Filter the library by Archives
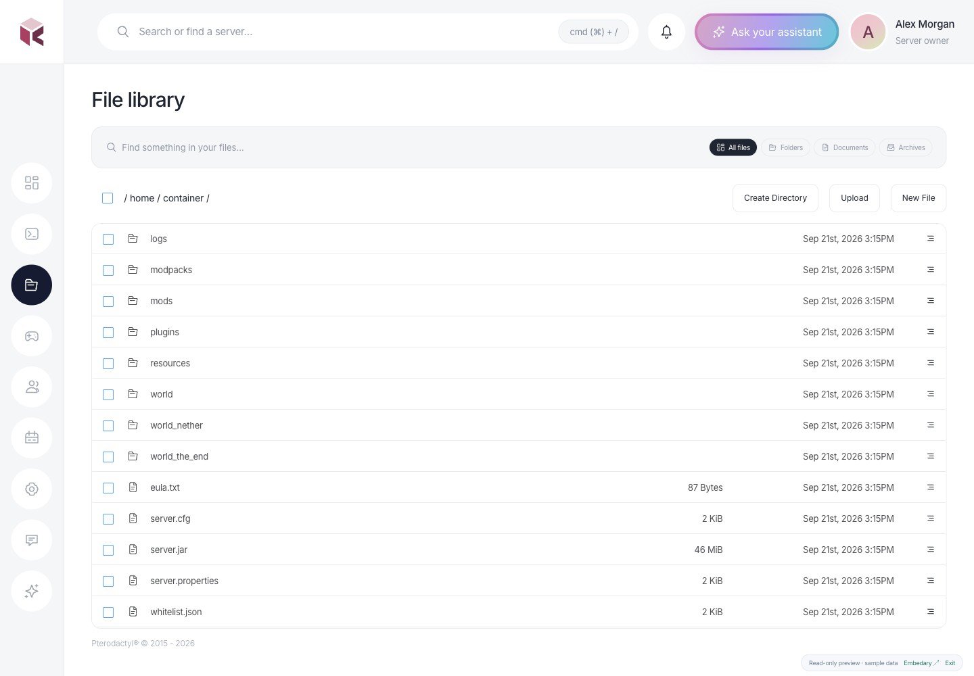Image resolution: width=974 pixels, height=676 pixels. pyautogui.click(x=906, y=147)
